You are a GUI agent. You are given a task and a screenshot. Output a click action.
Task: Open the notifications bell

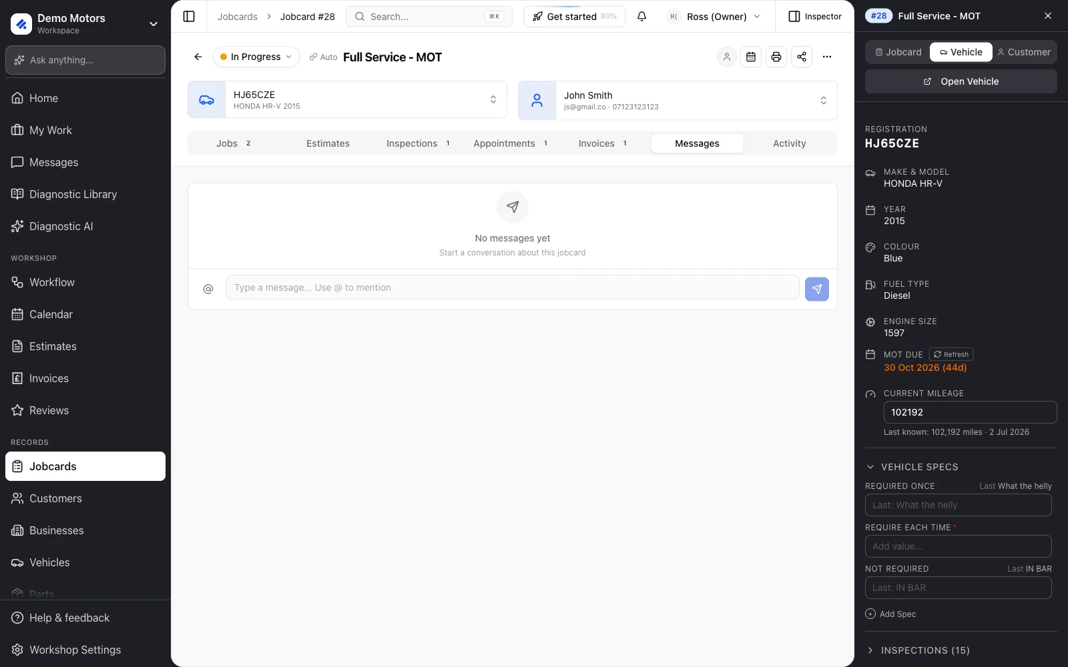641,17
